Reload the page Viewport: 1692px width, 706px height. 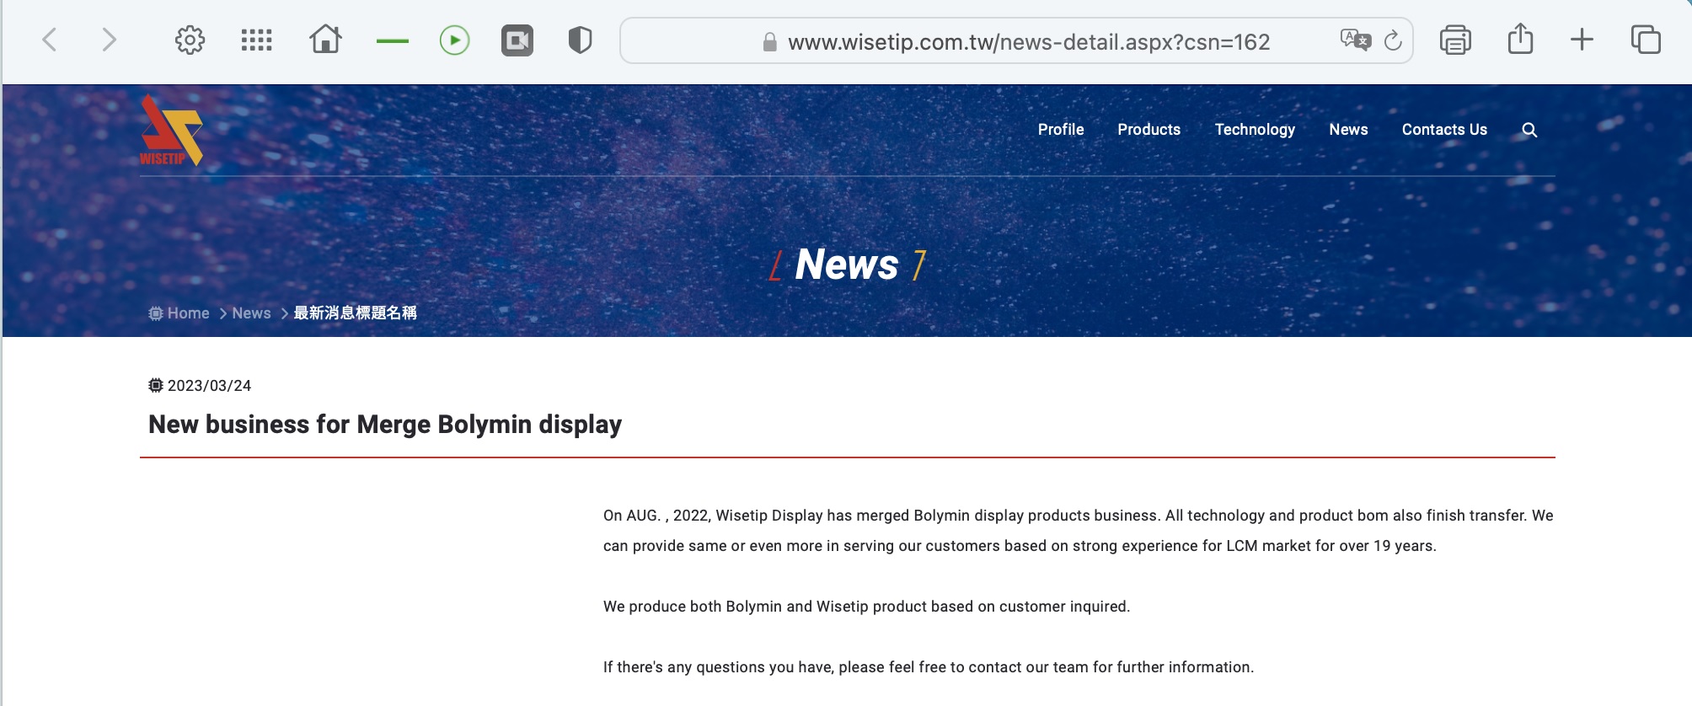click(1393, 40)
